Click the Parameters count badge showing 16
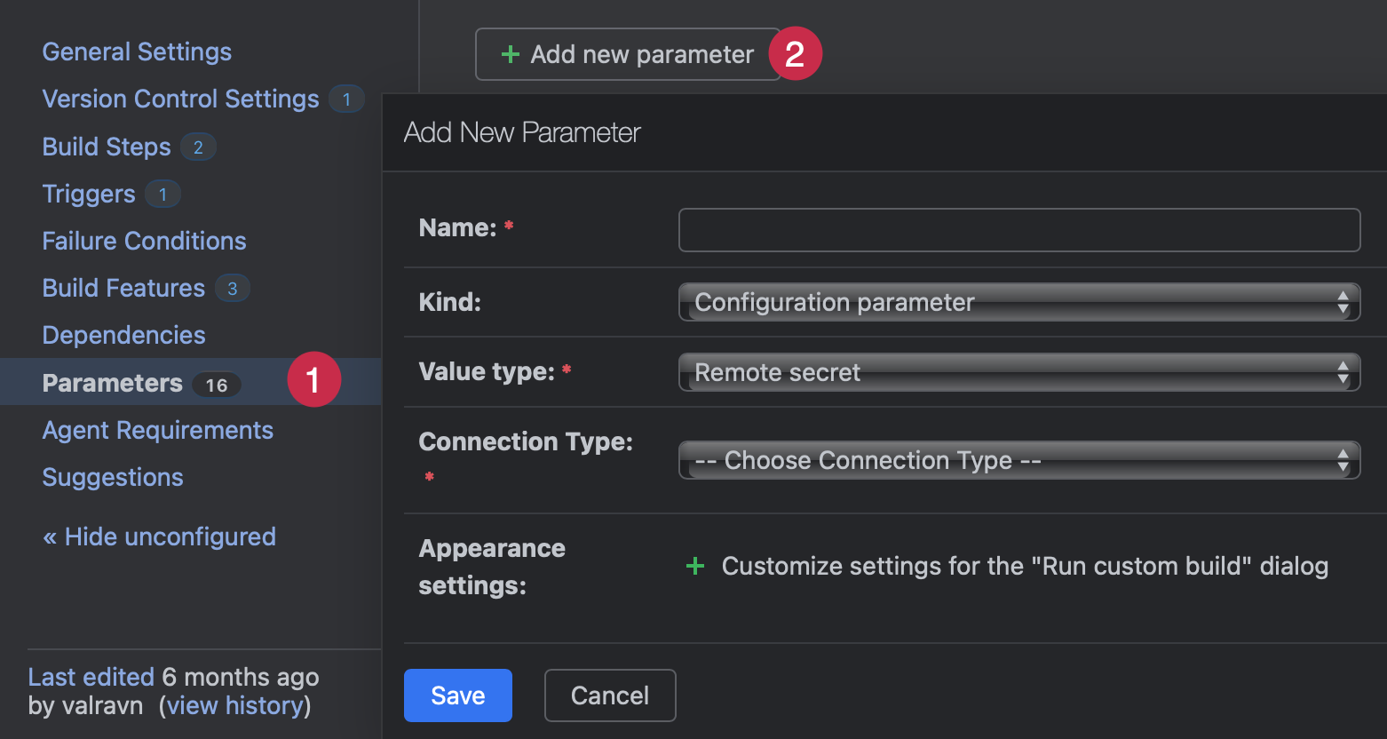1387x739 pixels. click(x=217, y=385)
